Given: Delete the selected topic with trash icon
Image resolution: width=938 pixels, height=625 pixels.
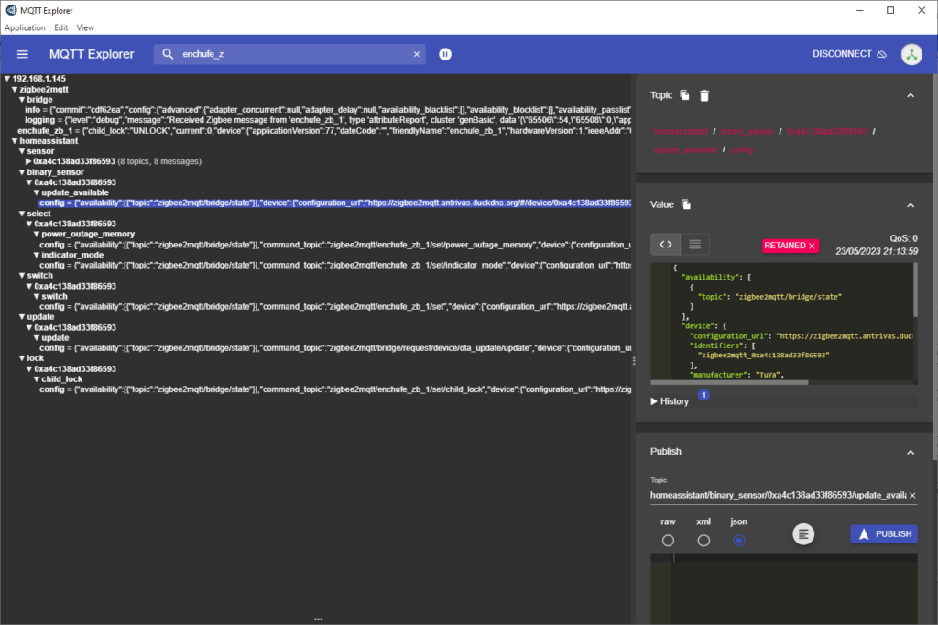Looking at the screenshot, I should click(704, 95).
